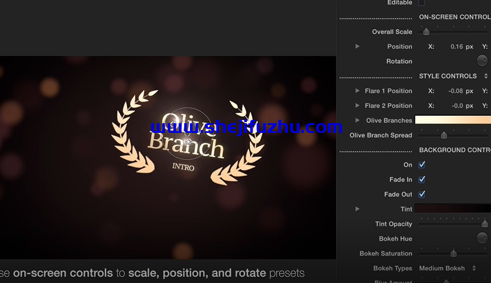Click the Olive Branch Spread label
491x283 pixels.
click(x=381, y=135)
